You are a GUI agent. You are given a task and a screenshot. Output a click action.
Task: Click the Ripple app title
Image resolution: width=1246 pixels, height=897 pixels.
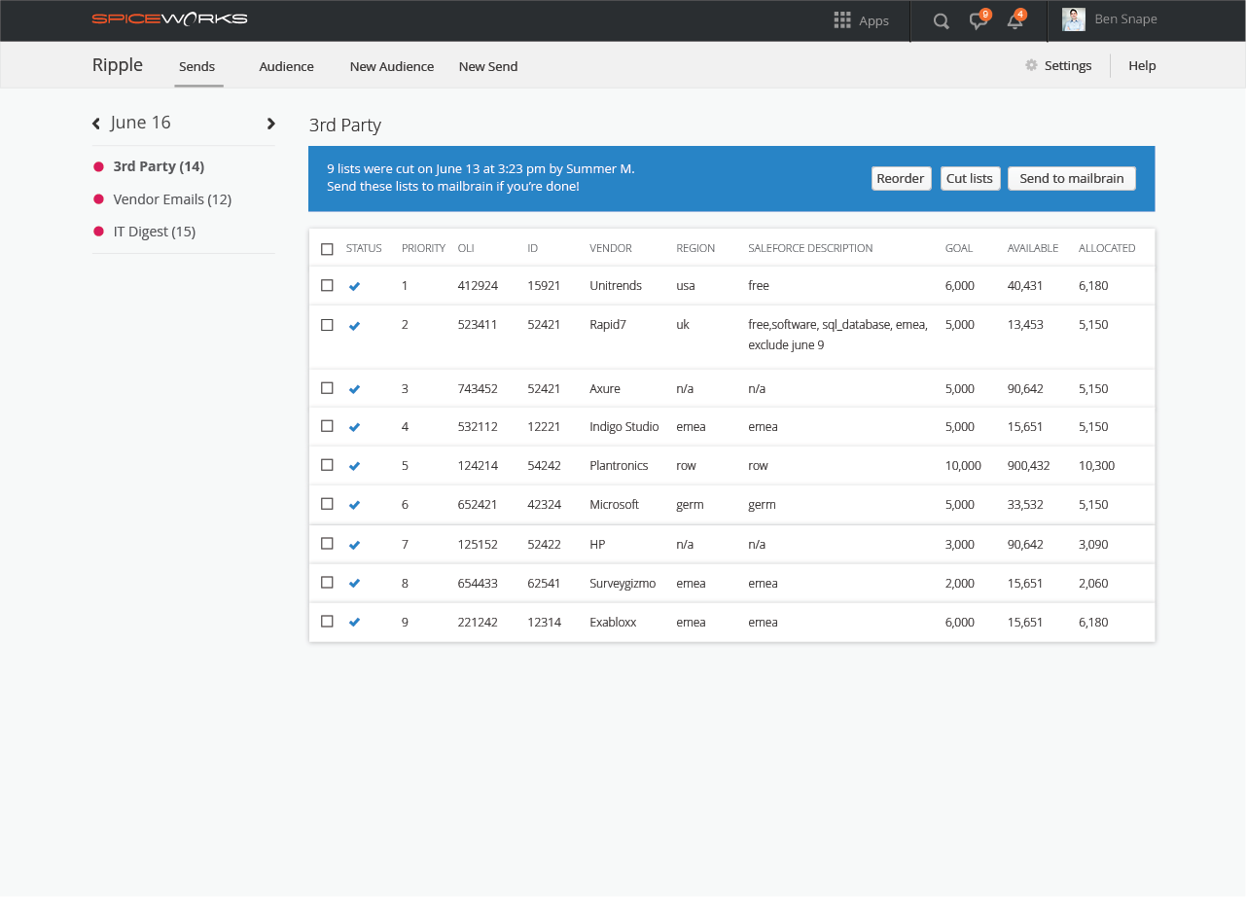(x=118, y=65)
